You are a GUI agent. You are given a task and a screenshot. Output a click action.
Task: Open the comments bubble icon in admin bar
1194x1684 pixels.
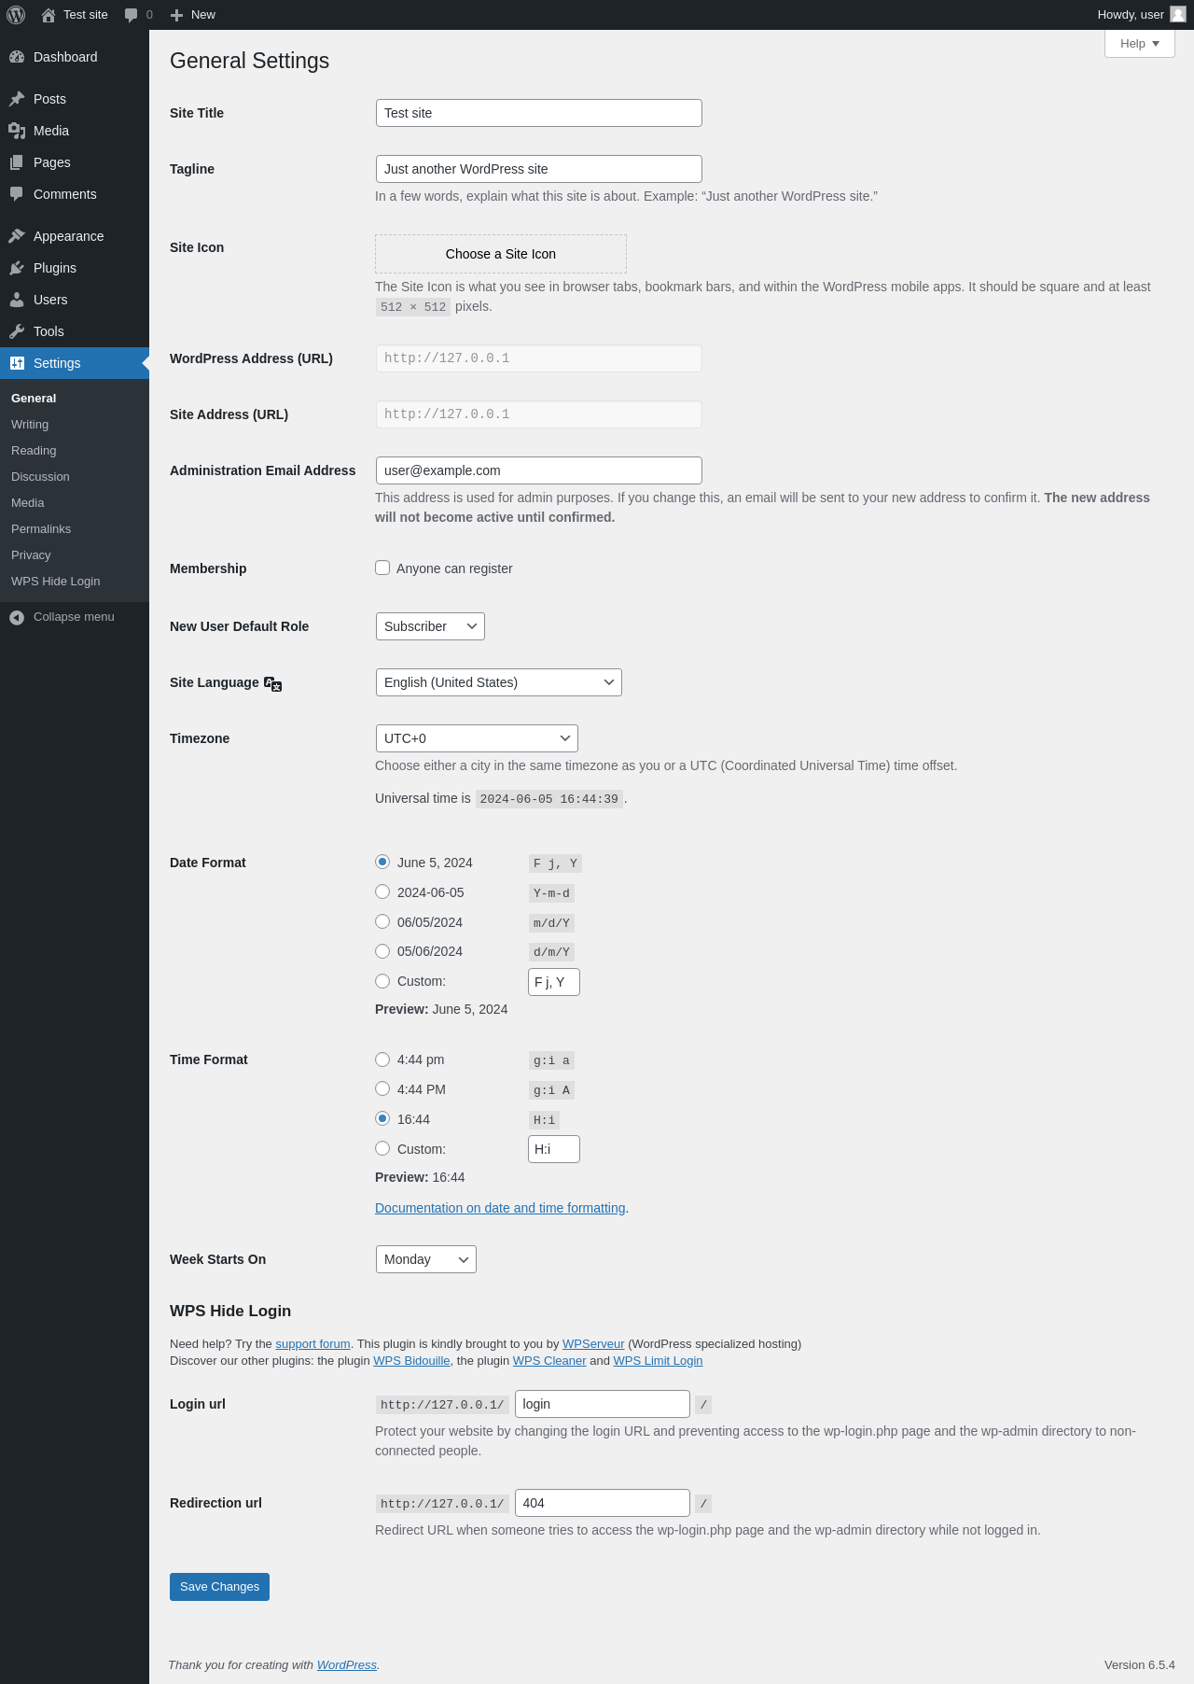[132, 15]
